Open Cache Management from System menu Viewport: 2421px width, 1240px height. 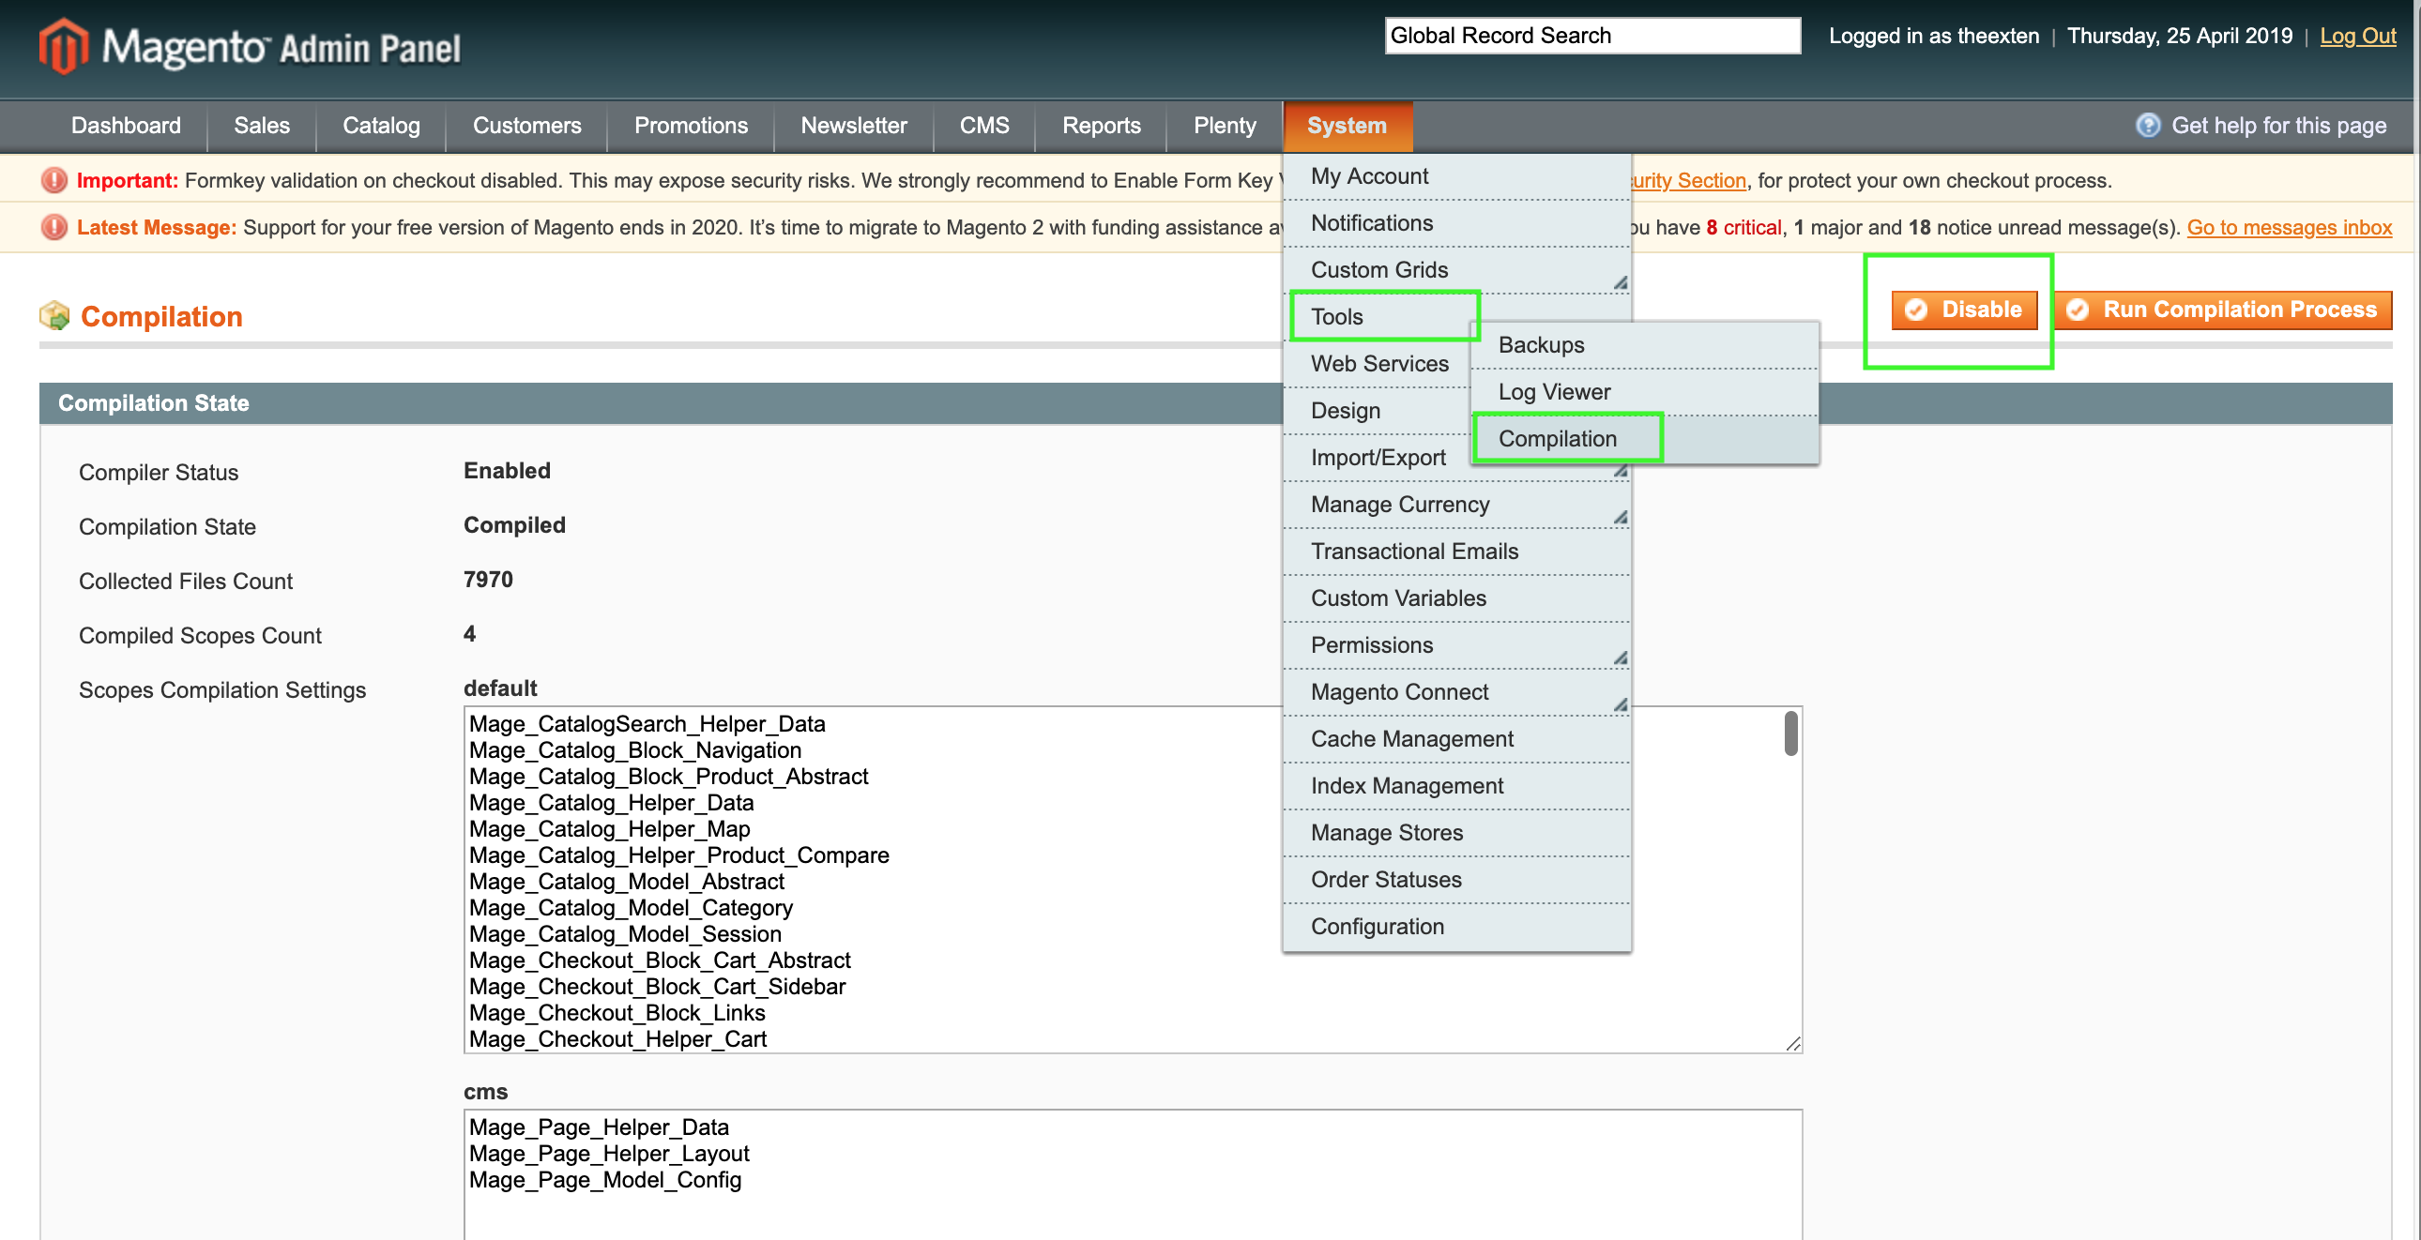click(1455, 739)
